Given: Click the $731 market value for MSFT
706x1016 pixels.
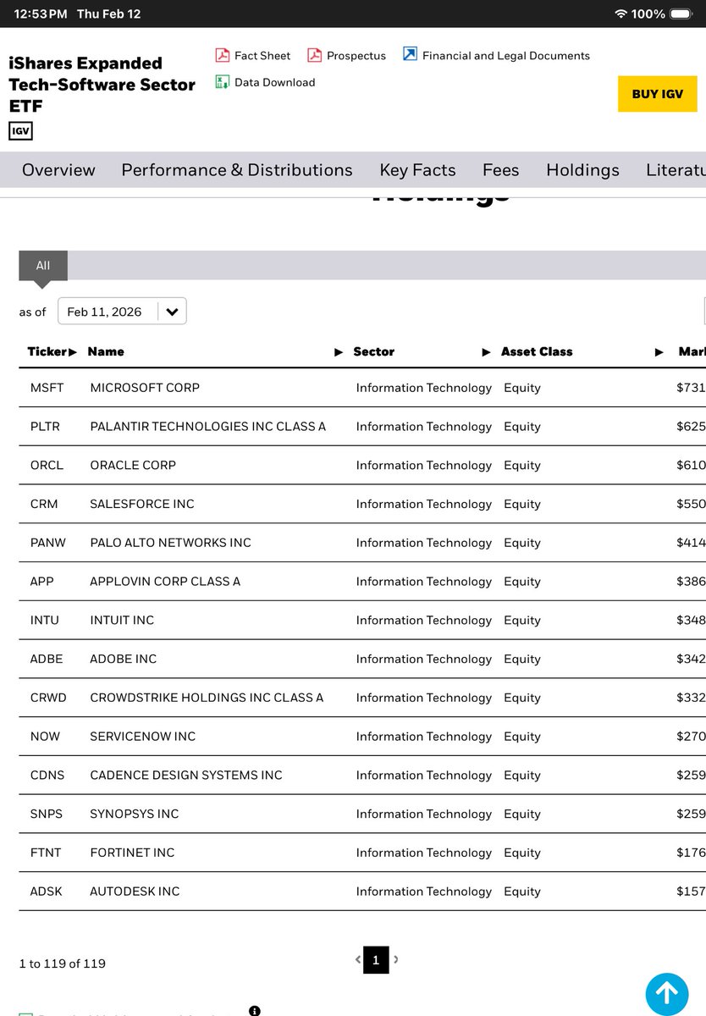Looking at the screenshot, I should (691, 388).
